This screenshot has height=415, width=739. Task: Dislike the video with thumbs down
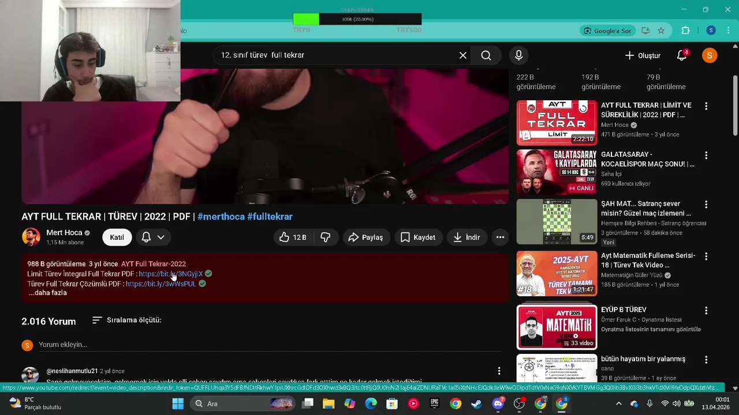326,237
